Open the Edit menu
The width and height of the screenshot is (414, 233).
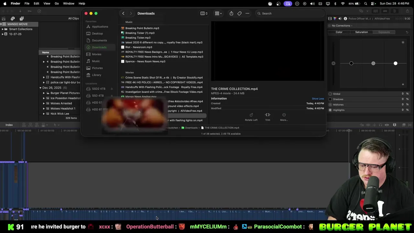37,4
